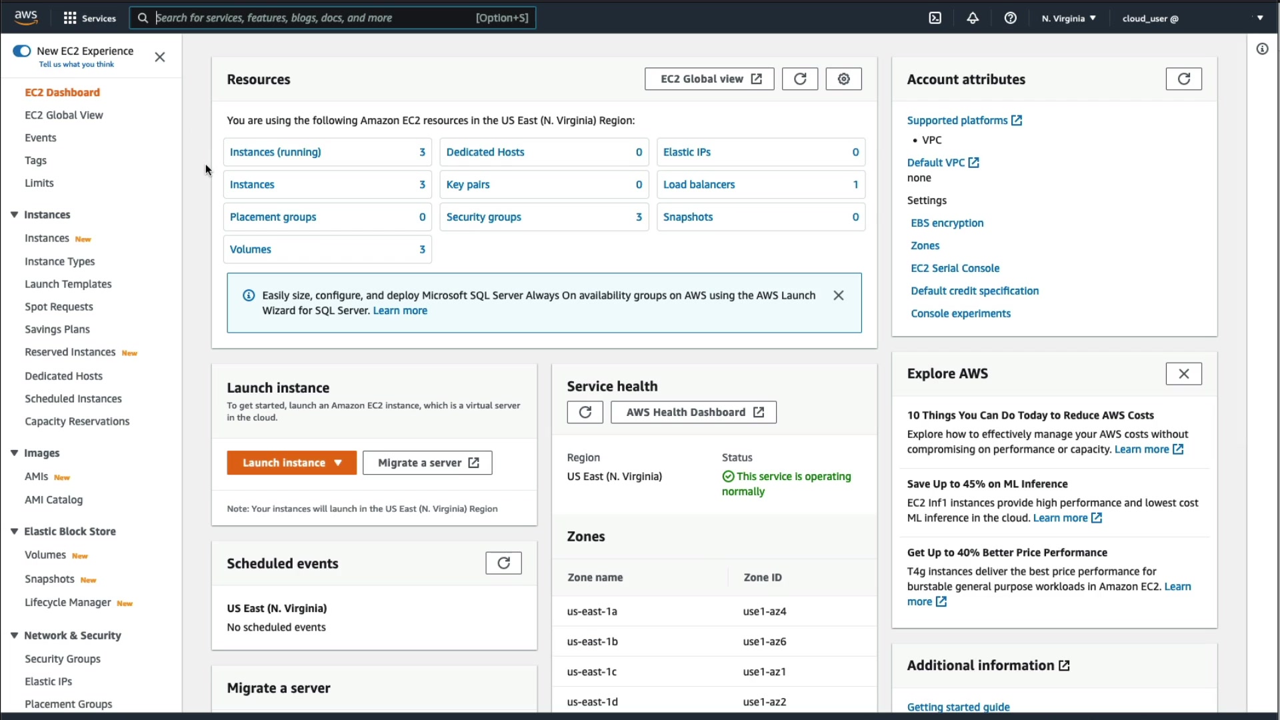Dismiss the SQL Server info banner
This screenshot has height=720, width=1280.
tap(839, 295)
